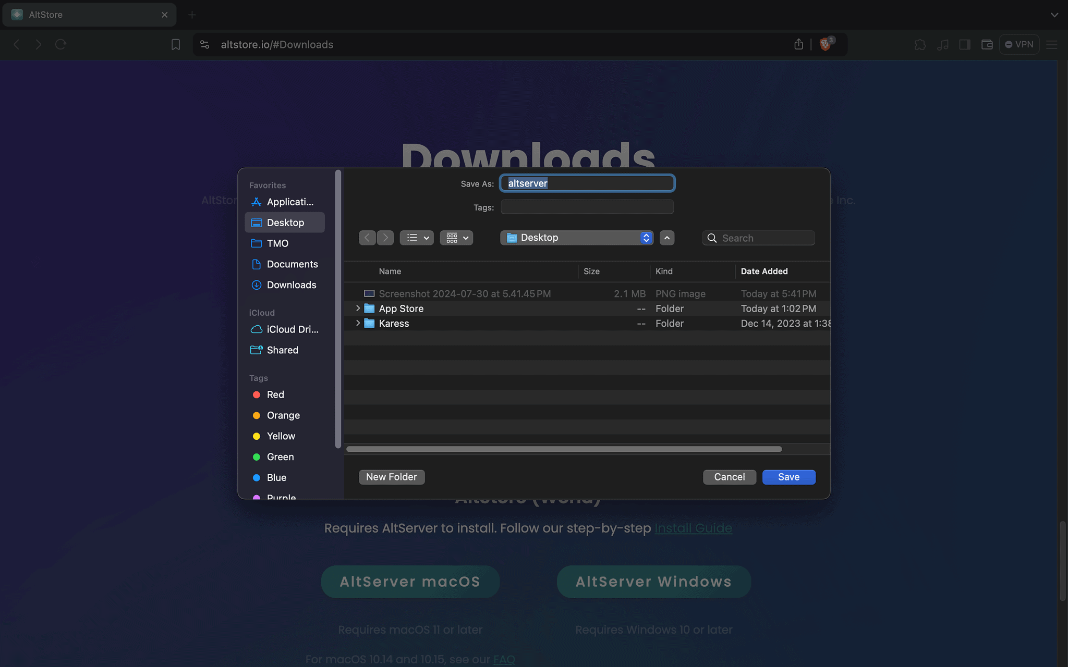Image resolution: width=1068 pixels, height=667 pixels.
Task: Toggle the browser sidebar panel icon
Action: click(x=964, y=44)
